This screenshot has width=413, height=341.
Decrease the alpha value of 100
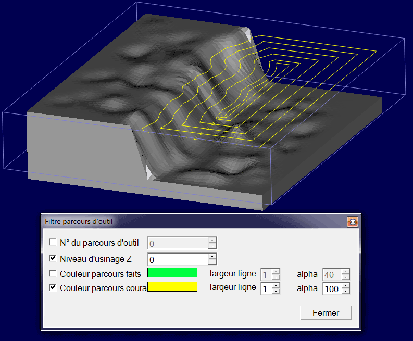tap(346, 292)
